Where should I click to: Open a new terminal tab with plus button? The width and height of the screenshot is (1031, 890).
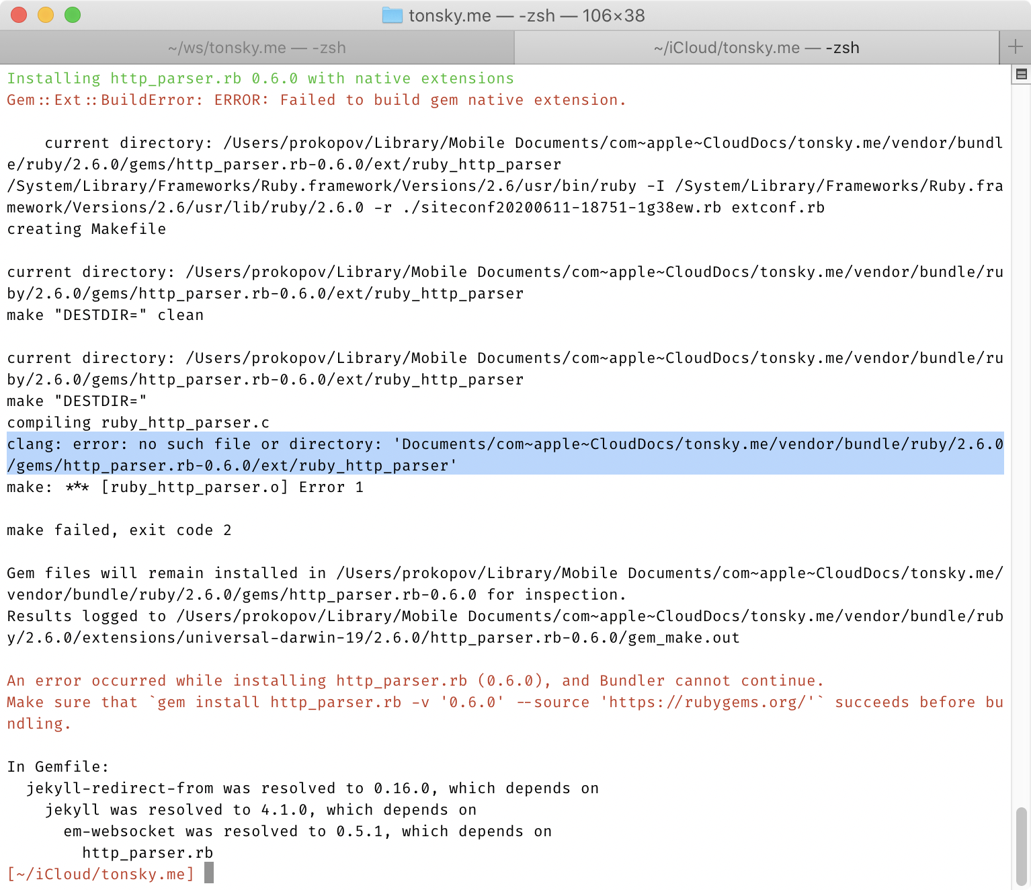[1015, 47]
